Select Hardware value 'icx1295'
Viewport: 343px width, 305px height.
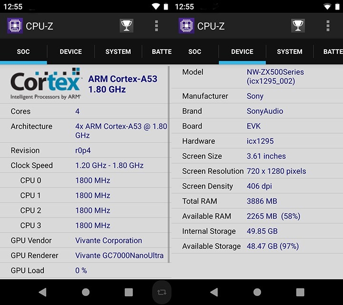click(260, 141)
